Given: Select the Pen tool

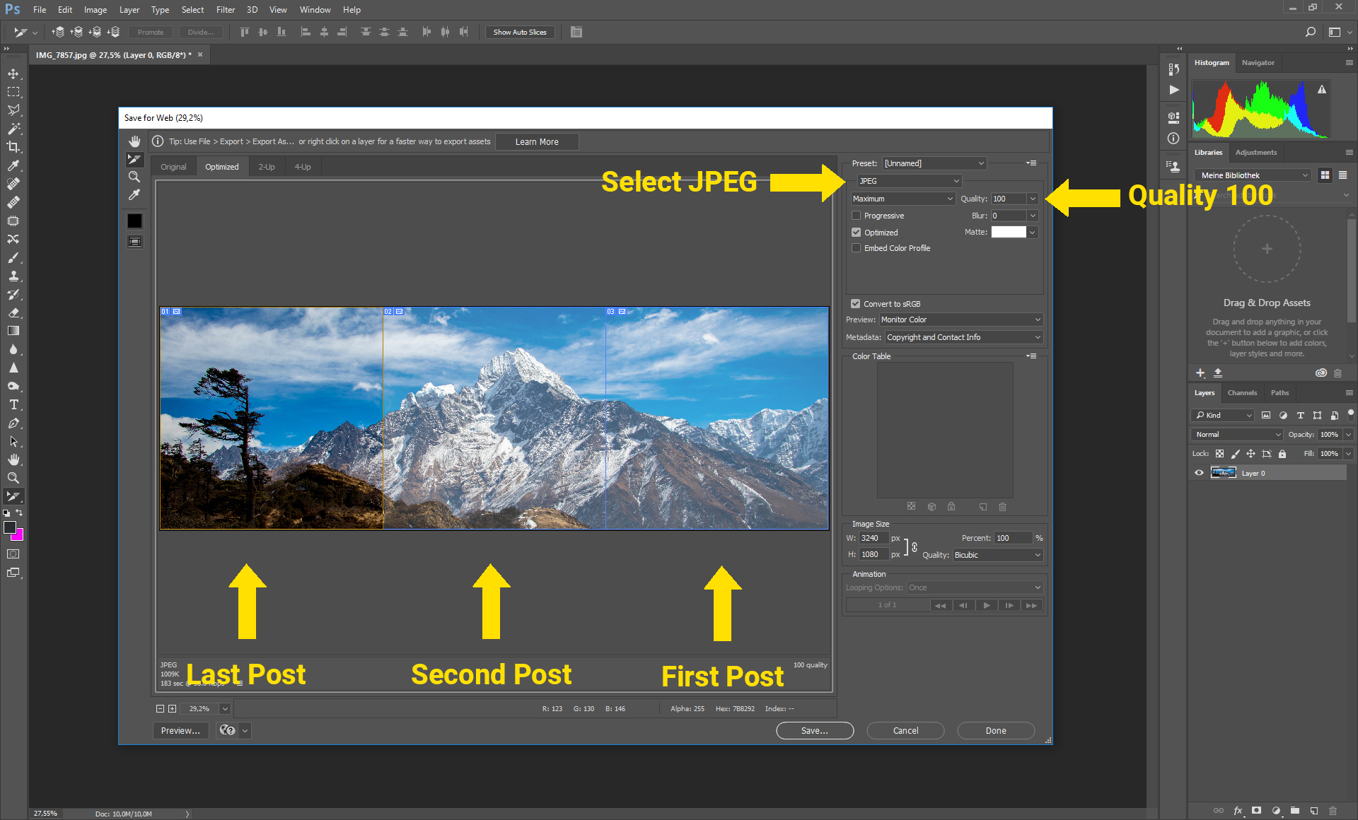Looking at the screenshot, I should (13, 423).
